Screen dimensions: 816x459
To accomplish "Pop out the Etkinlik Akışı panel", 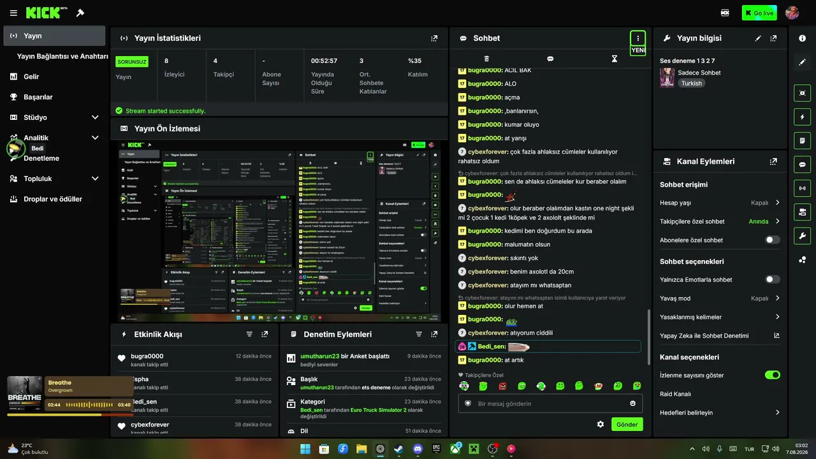I will [x=265, y=334].
